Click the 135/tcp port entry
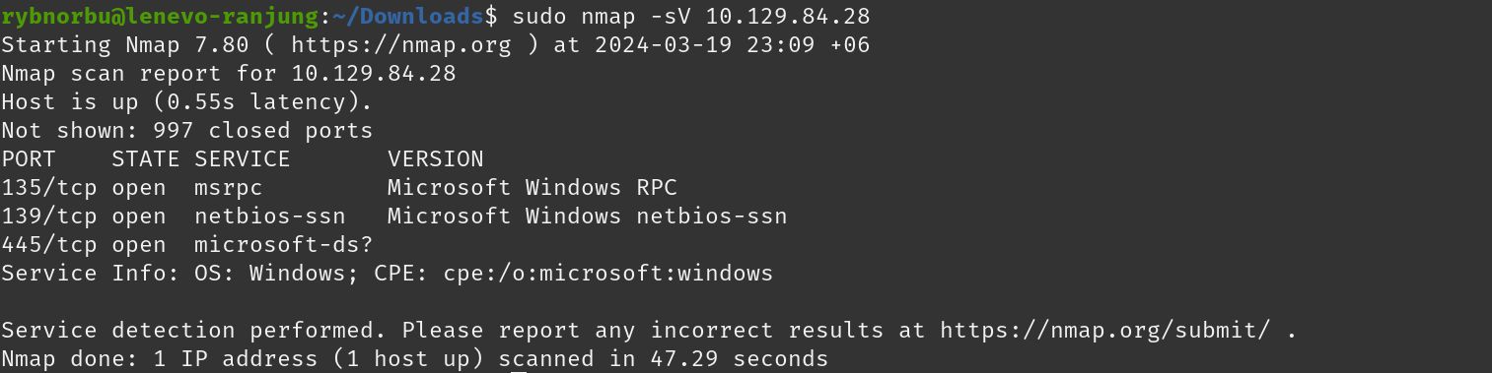Viewport: 1492px width, 373px height. coord(48,187)
